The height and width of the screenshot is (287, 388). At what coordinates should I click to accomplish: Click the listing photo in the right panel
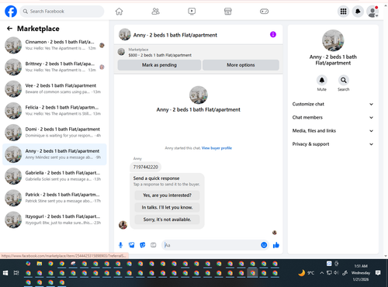[333, 40]
